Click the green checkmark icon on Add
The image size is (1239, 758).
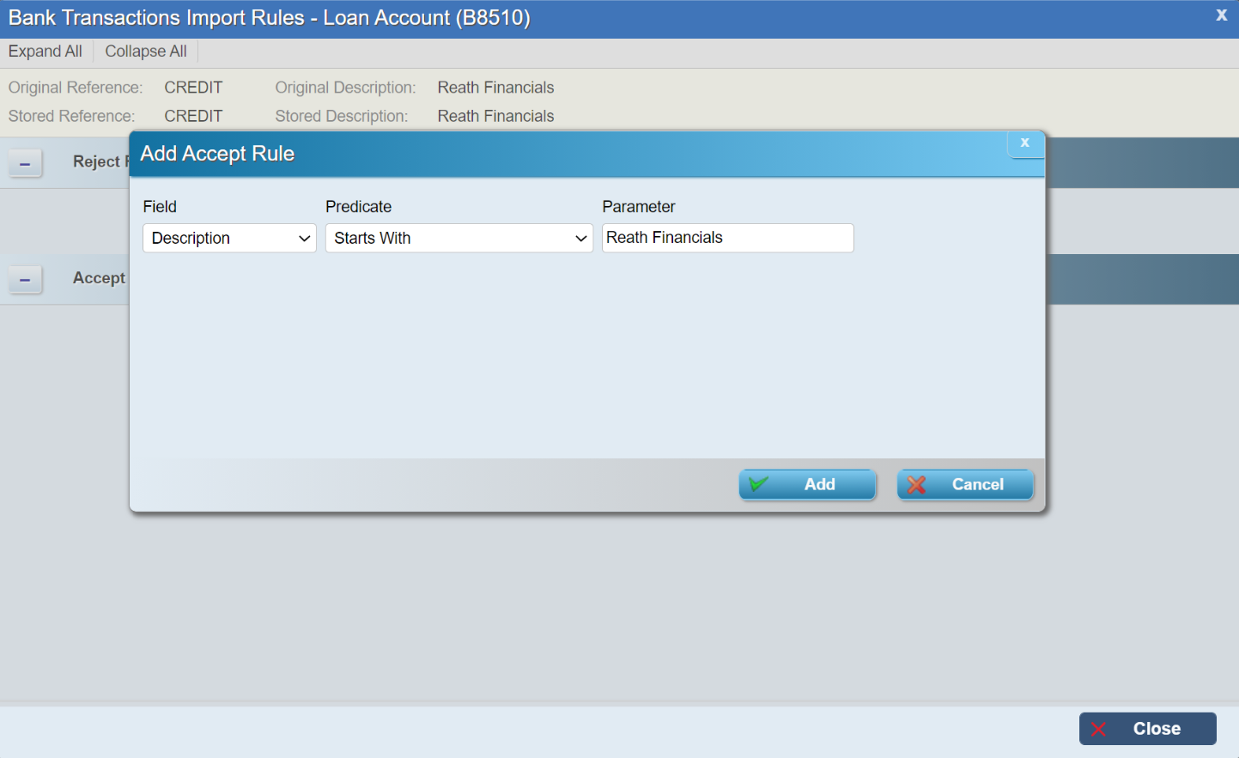pos(758,484)
